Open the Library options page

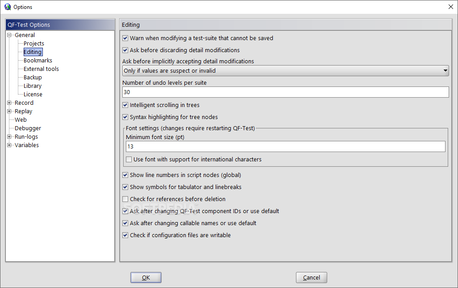click(x=33, y=86)
